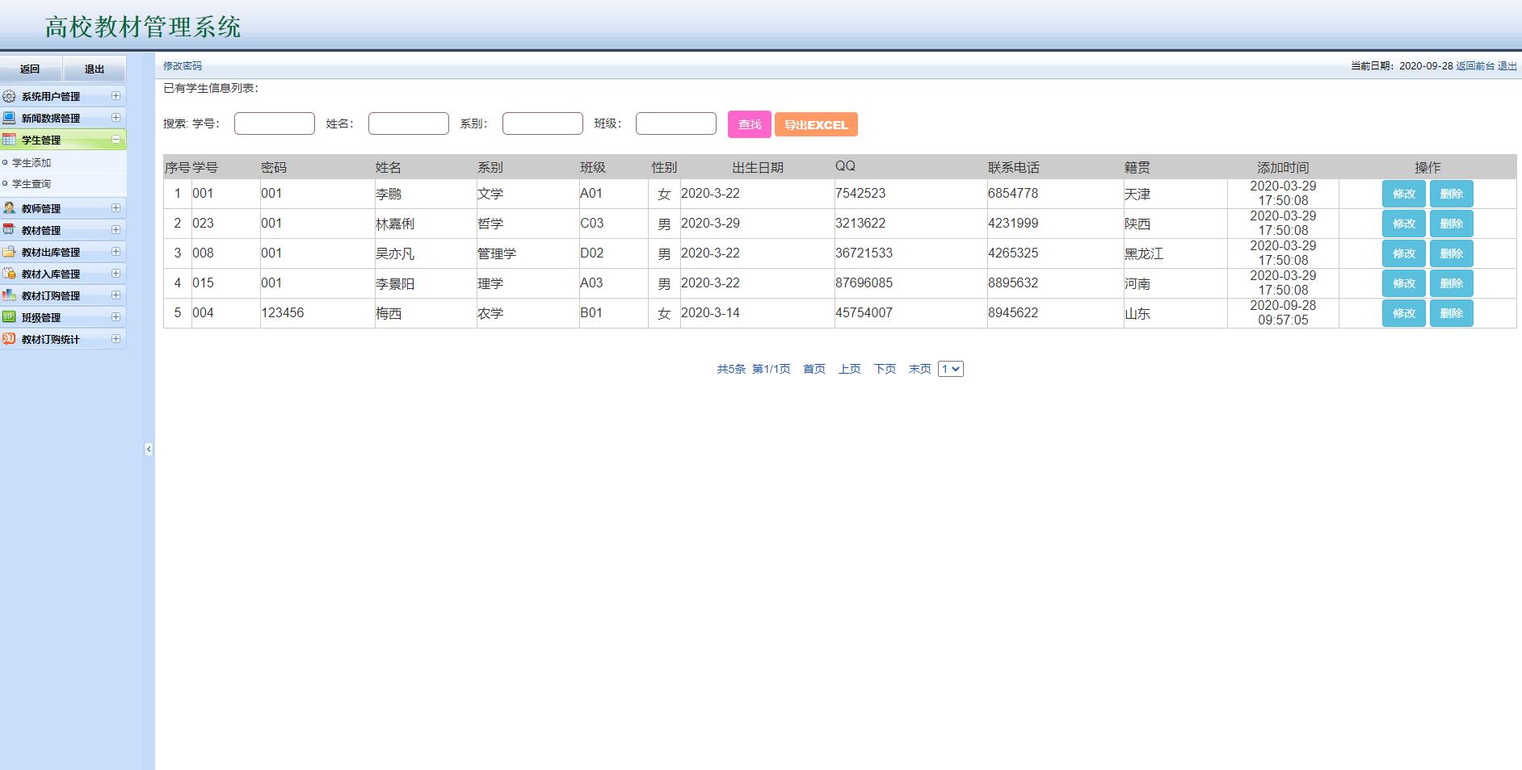Expand 教材入库管理 using its plus button

point(116,274)
